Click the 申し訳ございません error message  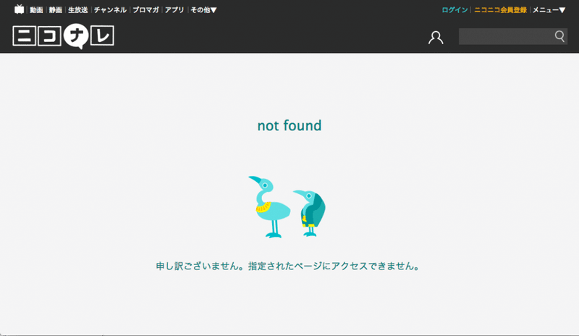coord(287,266)
